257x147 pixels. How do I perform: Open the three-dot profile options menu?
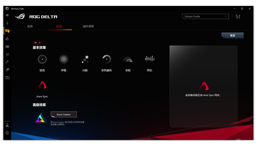click(x=232, y=17)
